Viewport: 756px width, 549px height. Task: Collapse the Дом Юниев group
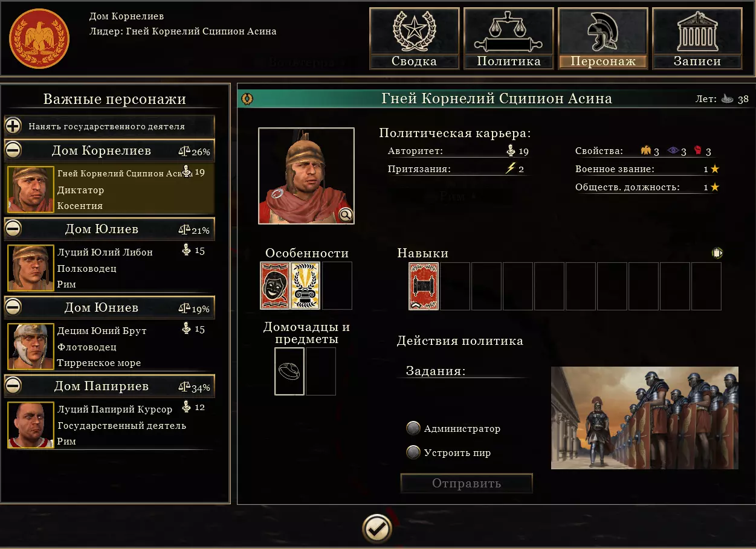13,307
